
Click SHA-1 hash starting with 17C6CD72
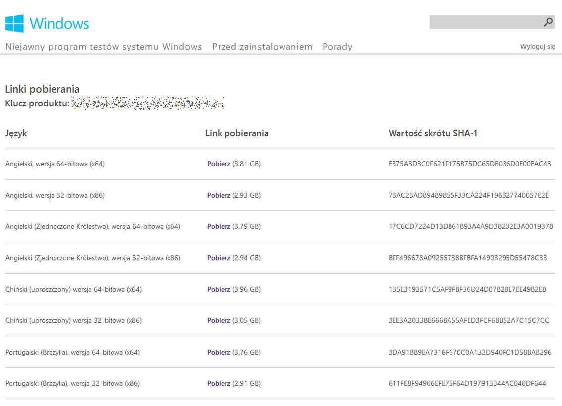pyautogui.click(x=471, y=226)
